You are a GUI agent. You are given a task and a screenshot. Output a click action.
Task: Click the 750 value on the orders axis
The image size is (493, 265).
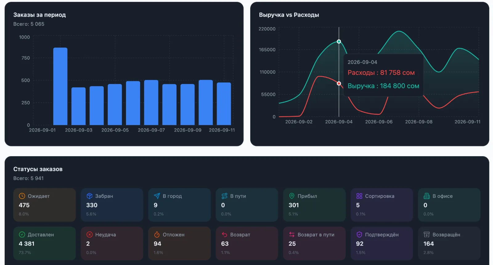[x=26, y=58]
